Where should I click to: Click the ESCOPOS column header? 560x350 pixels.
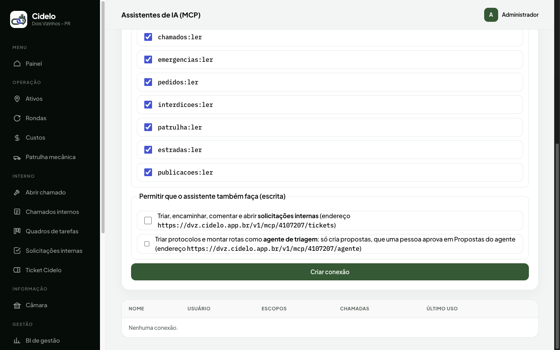pos(274,309)
